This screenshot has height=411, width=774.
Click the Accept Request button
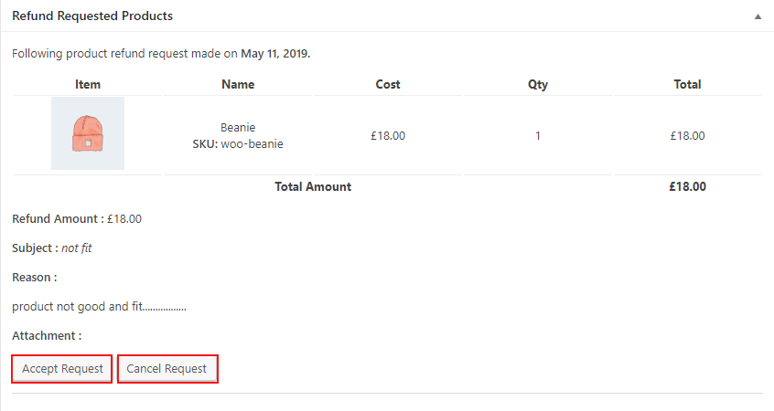(62, 369)
